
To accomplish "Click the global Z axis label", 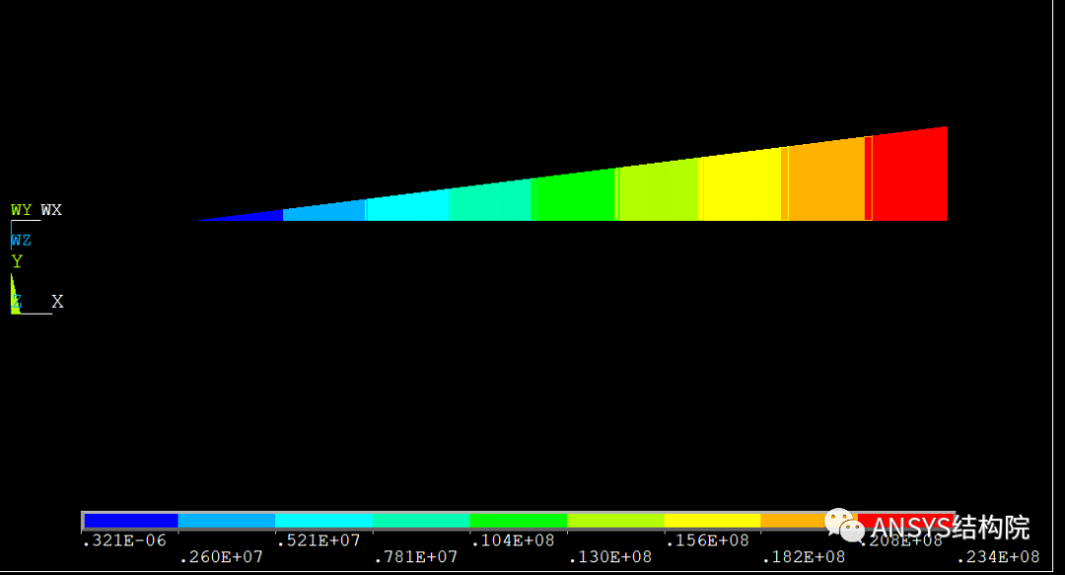I will 17,303.
